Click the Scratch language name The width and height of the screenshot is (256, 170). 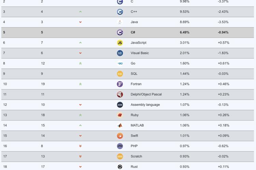(136, 156)
